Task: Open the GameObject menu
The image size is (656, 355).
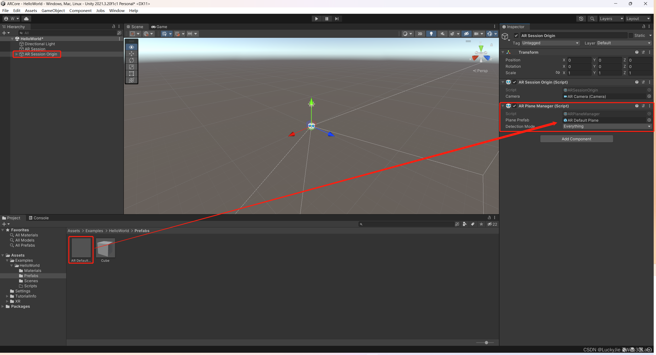Action: [x=53, y=10]
